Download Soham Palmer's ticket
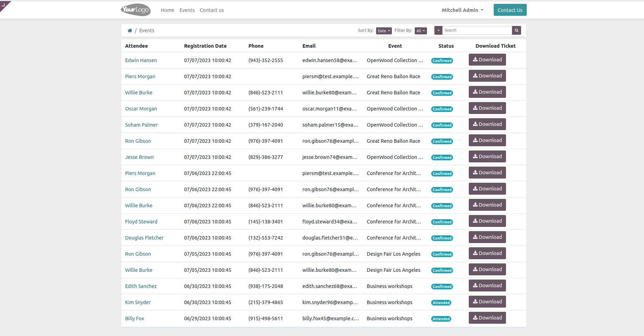This screenshot has height=336, width=644. (487, 124)
